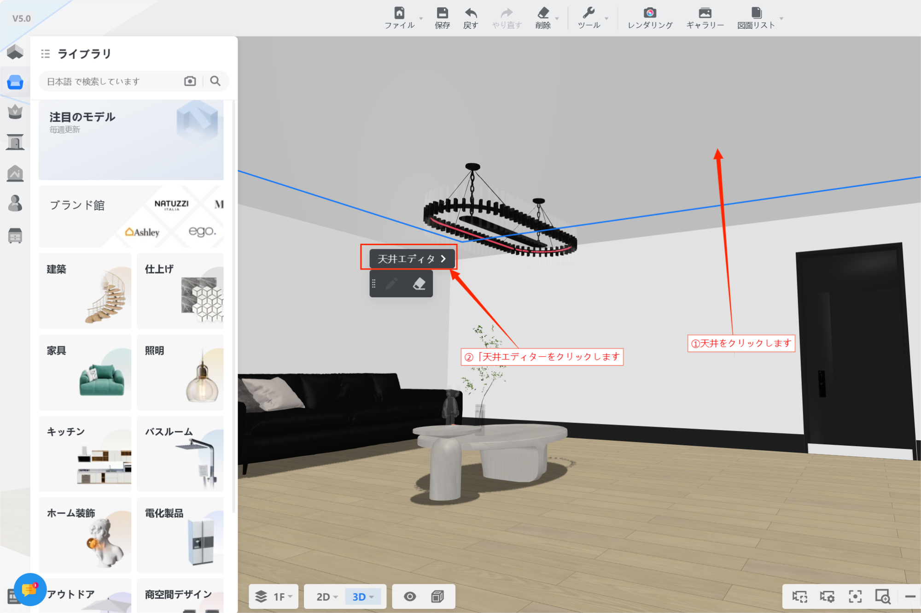Expand the 図面リスト dropdown arrow
Viewport: 921px width, 613px height.
coord(781,19)
